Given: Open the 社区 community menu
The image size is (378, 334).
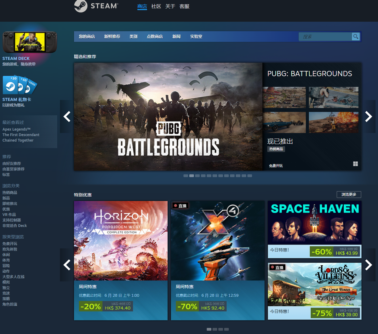Looking at the screenshot, I should click(x=156, y=6).
